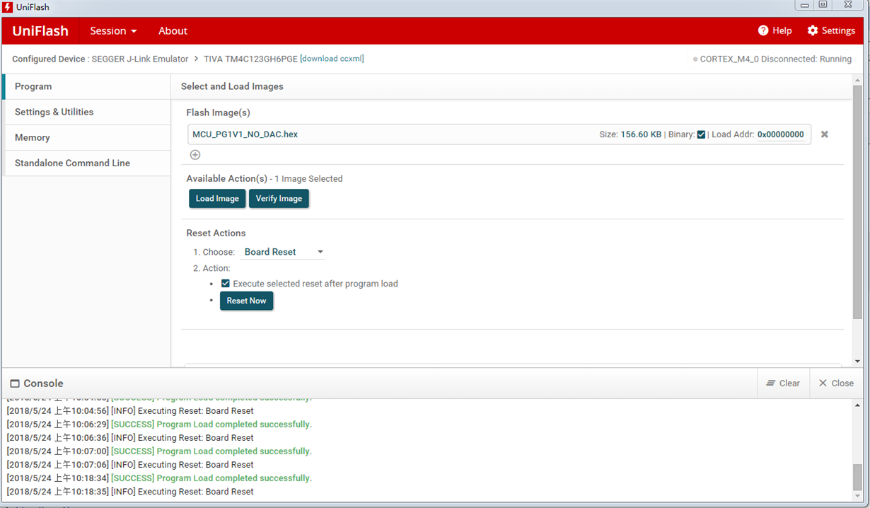Click the CORTEX_M4_0 Disconnected status text
The width and height of the screenshot is (870, 508).
pos(776,59)
